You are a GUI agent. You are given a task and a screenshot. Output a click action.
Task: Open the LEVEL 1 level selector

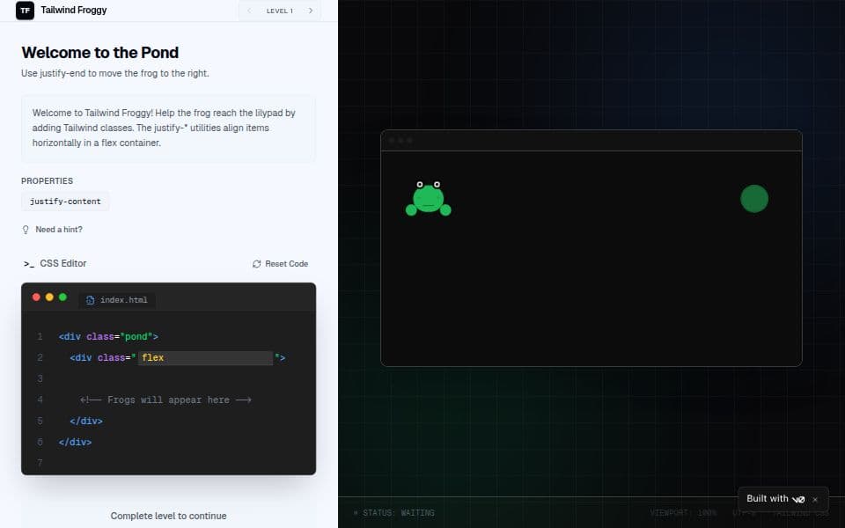click(x=280, y=11)
